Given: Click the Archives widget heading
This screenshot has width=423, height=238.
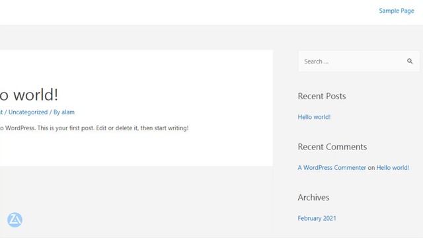Looking at the screenshot, I should pyautogui.click(x=313, y=198).
